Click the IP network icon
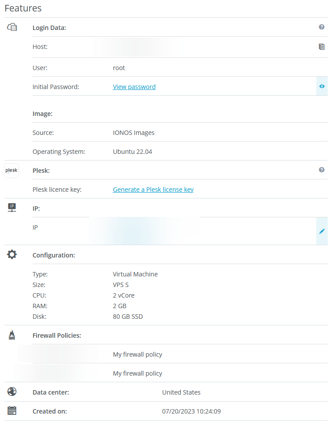The width and height of the screenshot is (333, 425). coord(12,207)
